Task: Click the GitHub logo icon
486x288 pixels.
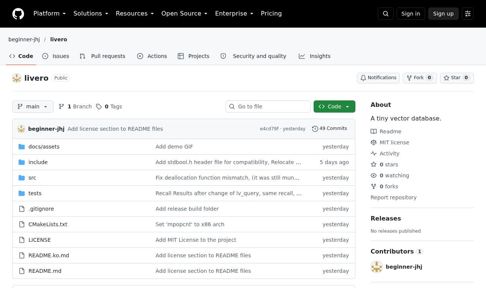Action: click(x=18, y=14)
